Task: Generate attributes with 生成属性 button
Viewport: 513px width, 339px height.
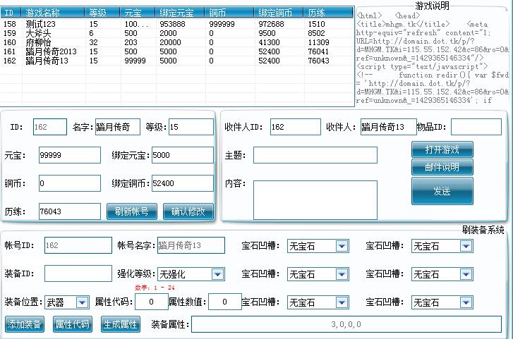Action: pyautogui.click(x=121, y=324)
